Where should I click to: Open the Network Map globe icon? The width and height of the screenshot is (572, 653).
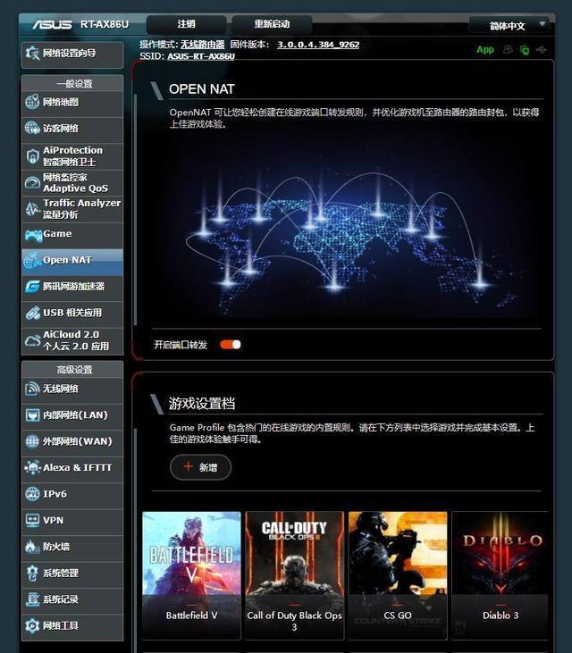tap(32, 102)
